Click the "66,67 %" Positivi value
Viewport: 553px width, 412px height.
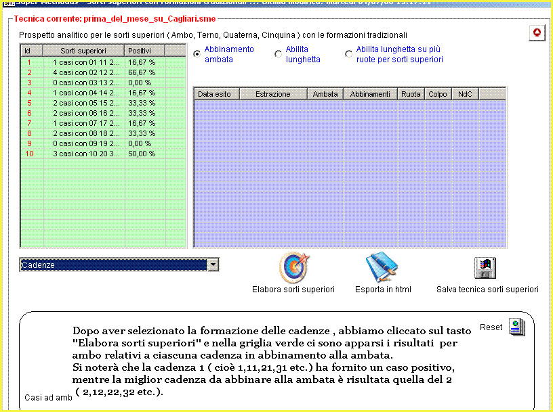(x=142, y=72)
